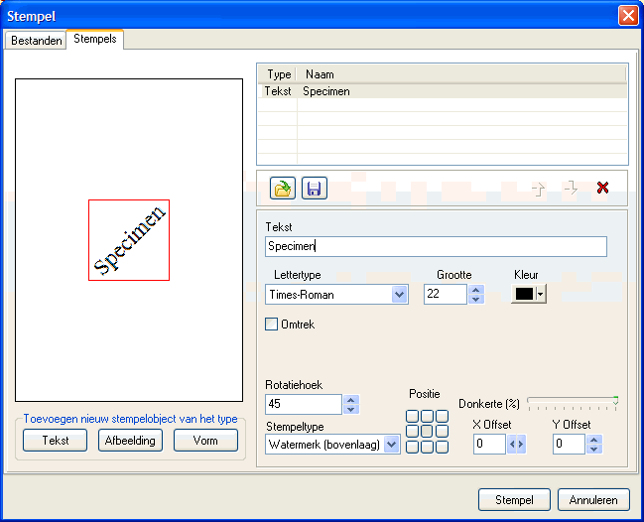Click the move stamp object up arrow
Image resolution: width=644 pixels, height=522 pixels.
[539, 189]
